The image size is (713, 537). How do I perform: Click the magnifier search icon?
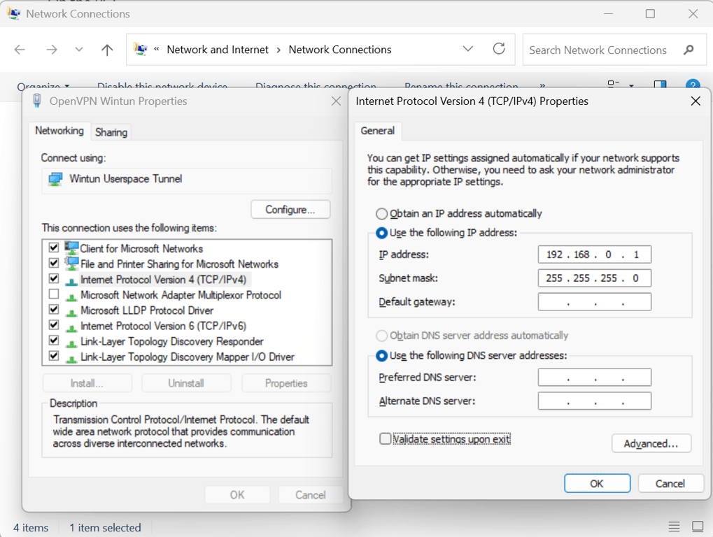click(x=689, y=50)
